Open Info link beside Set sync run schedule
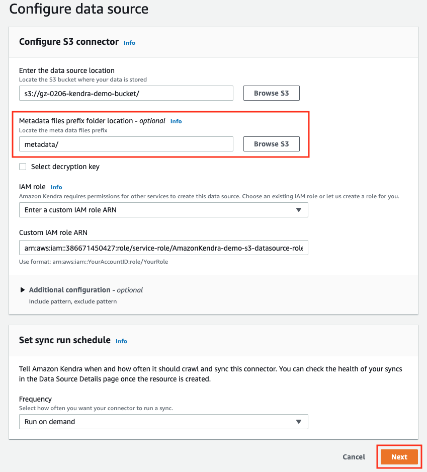 [x=121, y=341]
